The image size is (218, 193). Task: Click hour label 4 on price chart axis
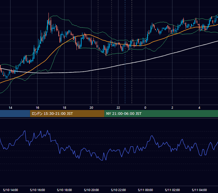pos(199,108)
